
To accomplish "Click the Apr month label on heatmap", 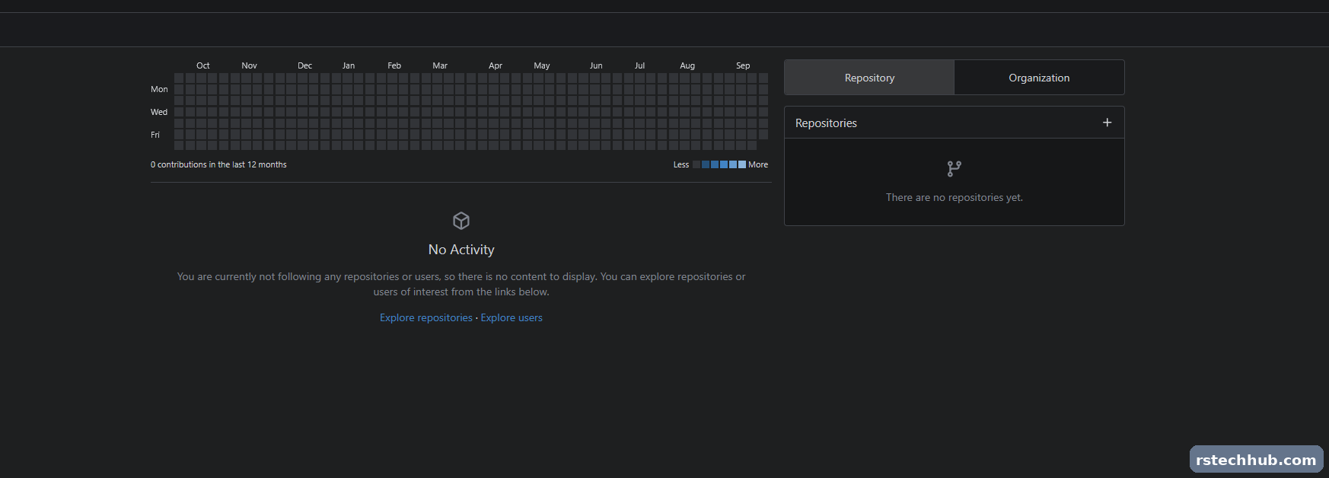I will click(x=496, y=65).
